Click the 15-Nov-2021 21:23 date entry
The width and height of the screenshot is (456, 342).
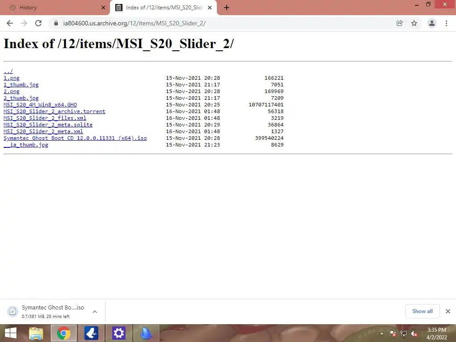(193, 145)
